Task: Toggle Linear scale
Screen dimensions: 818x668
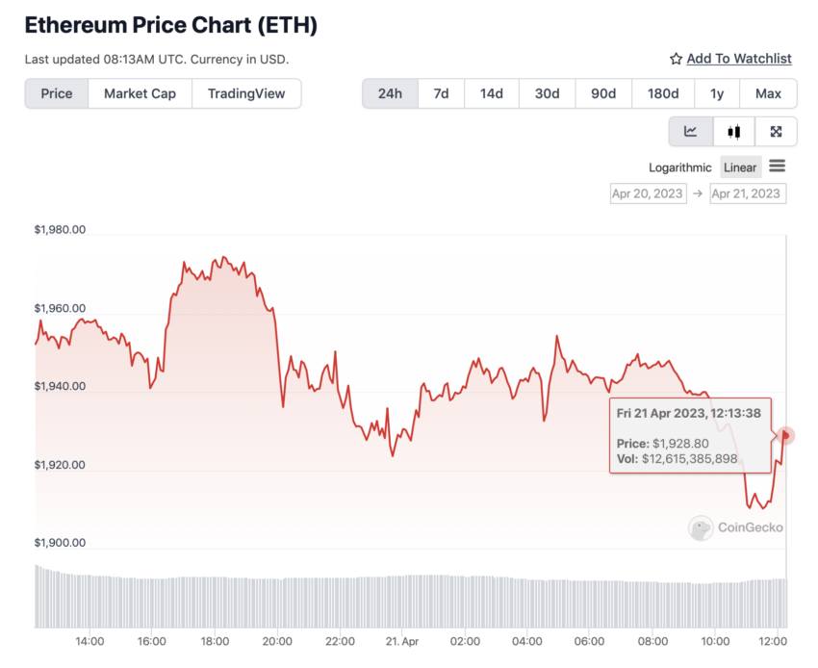Action: point(740,167)
